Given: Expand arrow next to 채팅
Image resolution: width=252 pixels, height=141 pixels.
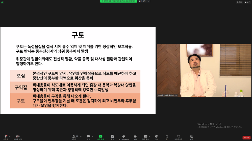Looking at the screenshot, I should click(93, 136).
